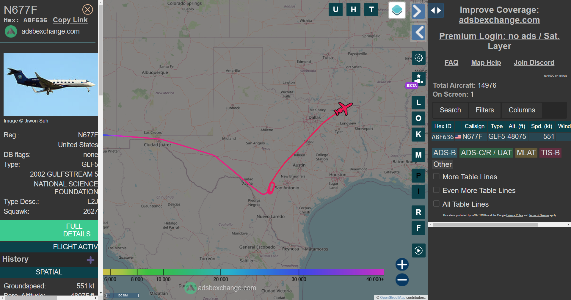This screenshot has width=571, height=300.
Task: Toggle the Other source filter
Action: 443,164
